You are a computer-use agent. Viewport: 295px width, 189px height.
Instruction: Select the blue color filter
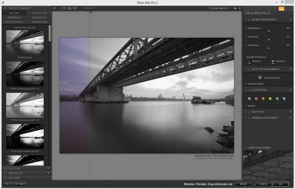pyautogui.click(x=284, y=99)
